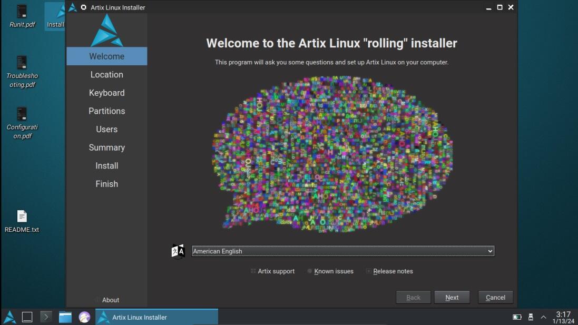
Task: Select the Users step in sidebar
Action: pyautogui.click(x=107, y=130)
